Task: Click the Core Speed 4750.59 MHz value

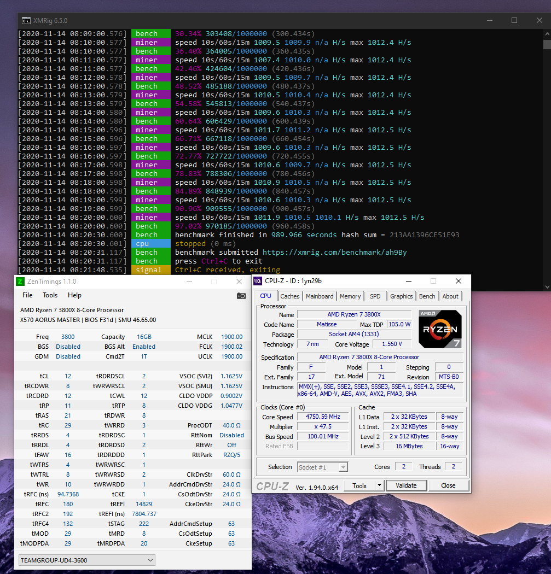Action: click(323, 417)
